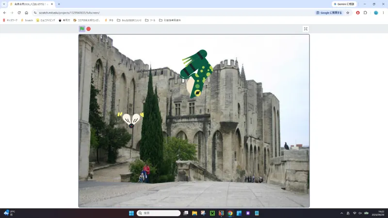Screen dimensions: 388x218
Task: Open the Extensions puzzle icon
Action: tap(365, 13)
